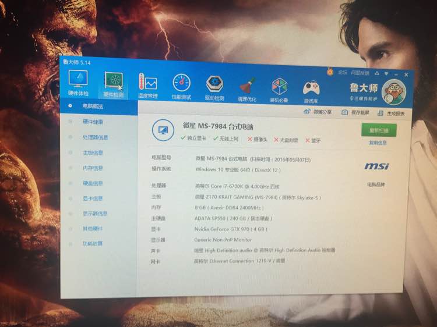Click the Windows 10 专业版 64位 operating system value
Viewport: 437px width, 327px height.
tap(238, 170)
